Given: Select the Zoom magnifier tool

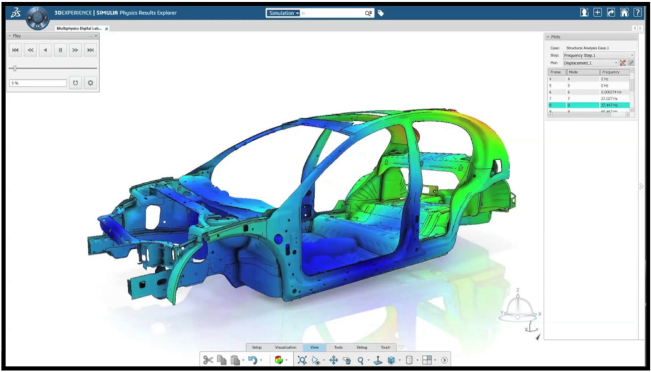Looking at the screenshot, I should [x=360, y=360].
